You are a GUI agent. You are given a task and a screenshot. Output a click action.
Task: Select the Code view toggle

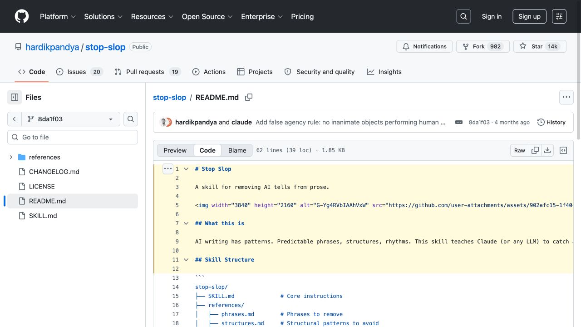tap(207, 150)
